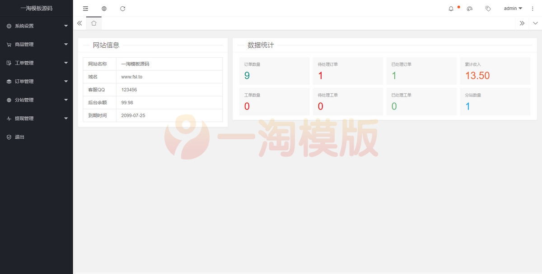The image size is (542, 274).
Task: Open the tab list chevron on the right
Action: [536, 23]
